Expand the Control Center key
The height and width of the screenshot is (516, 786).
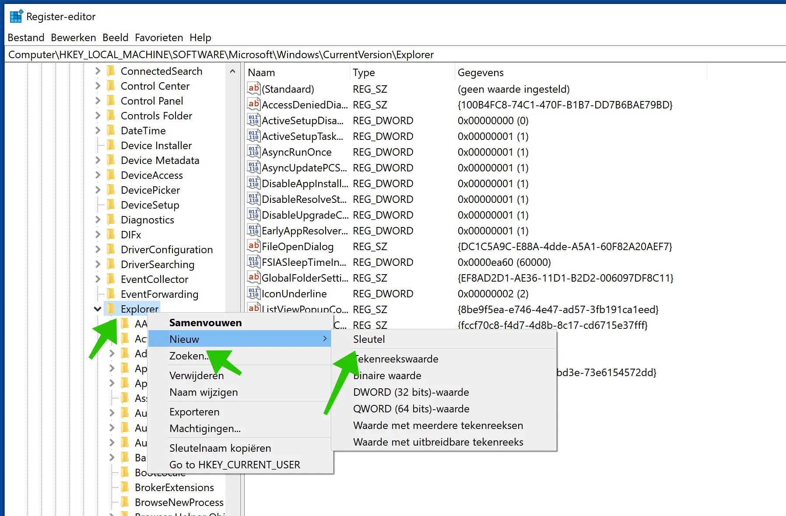(x=98, y=86)
